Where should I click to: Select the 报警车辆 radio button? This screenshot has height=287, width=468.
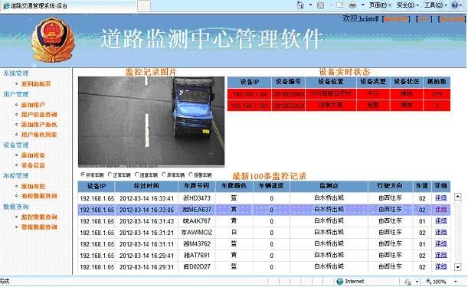click(x=191, y=174)
